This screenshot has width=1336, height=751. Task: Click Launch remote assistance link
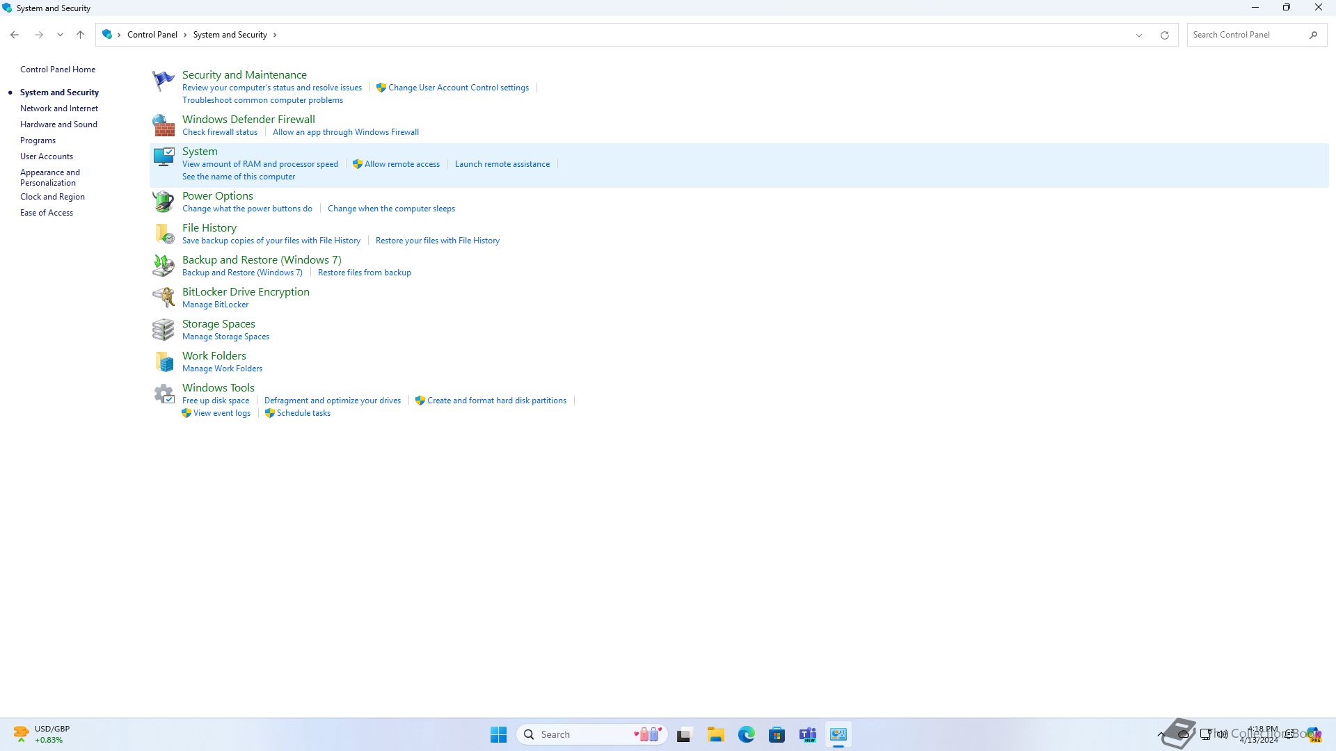point(502,164)
